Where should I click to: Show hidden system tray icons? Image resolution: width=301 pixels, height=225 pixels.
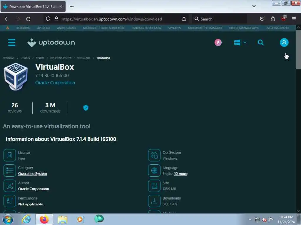(x=250, y=219)
